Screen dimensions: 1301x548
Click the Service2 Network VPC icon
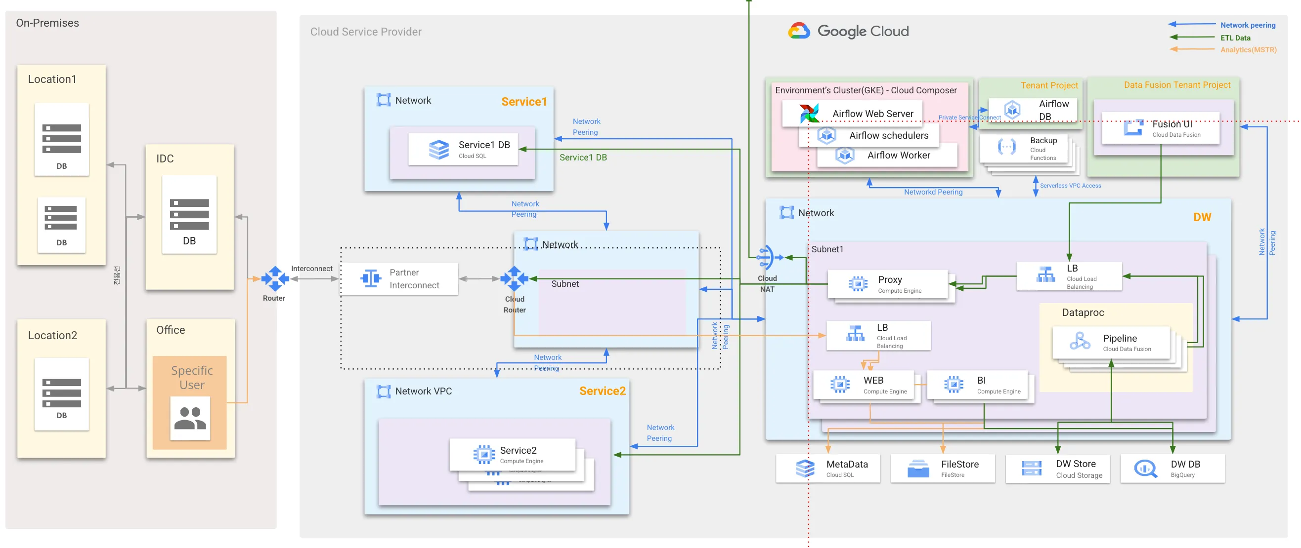tap(384, 391)
